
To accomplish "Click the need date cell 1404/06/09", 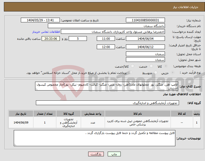I will (x=21, y=123).
